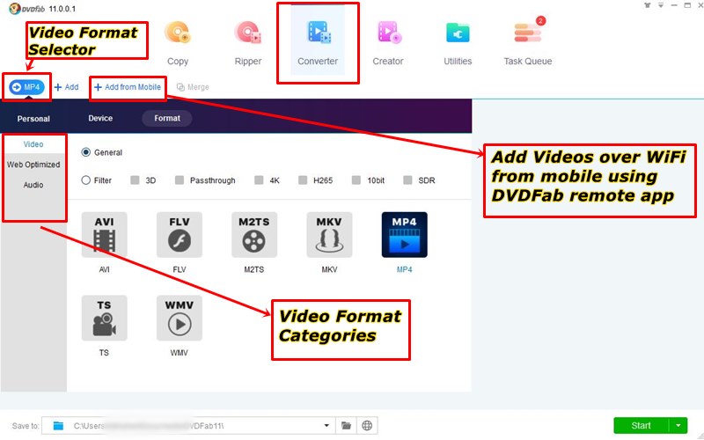Start the conversion
The width and height of the screenshot is (704, 440).
click(x=642, y=426)
